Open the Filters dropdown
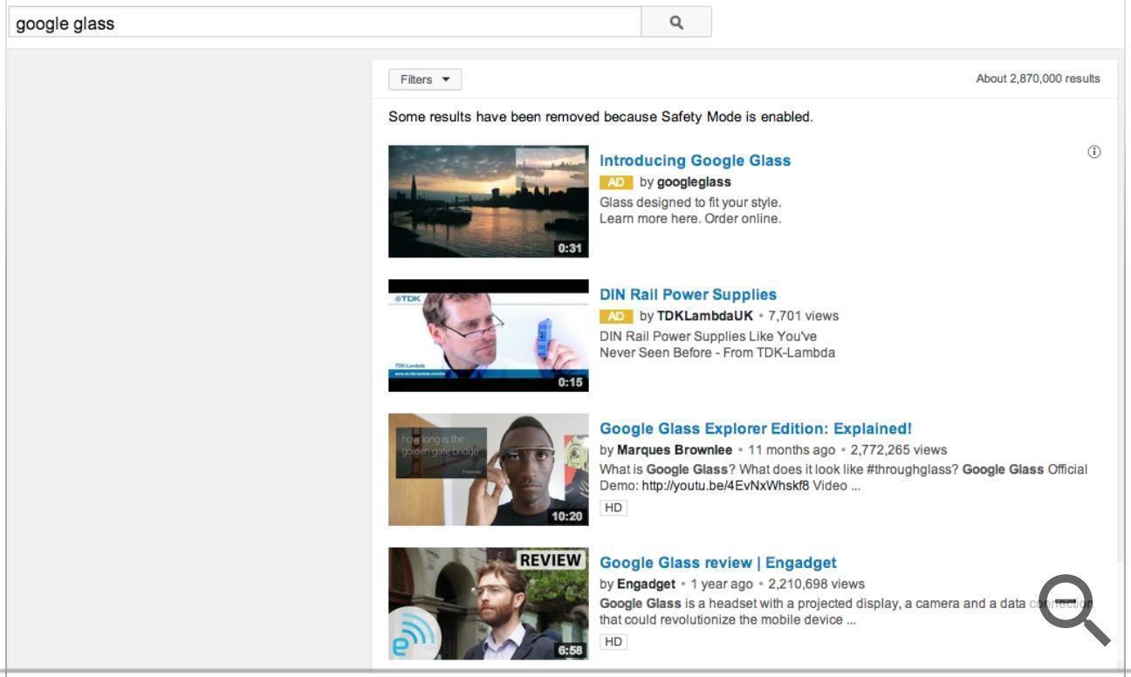Image resolution: width=1131 pixels, height=677 pixels. pyautogui.click(x=424, y=79)
